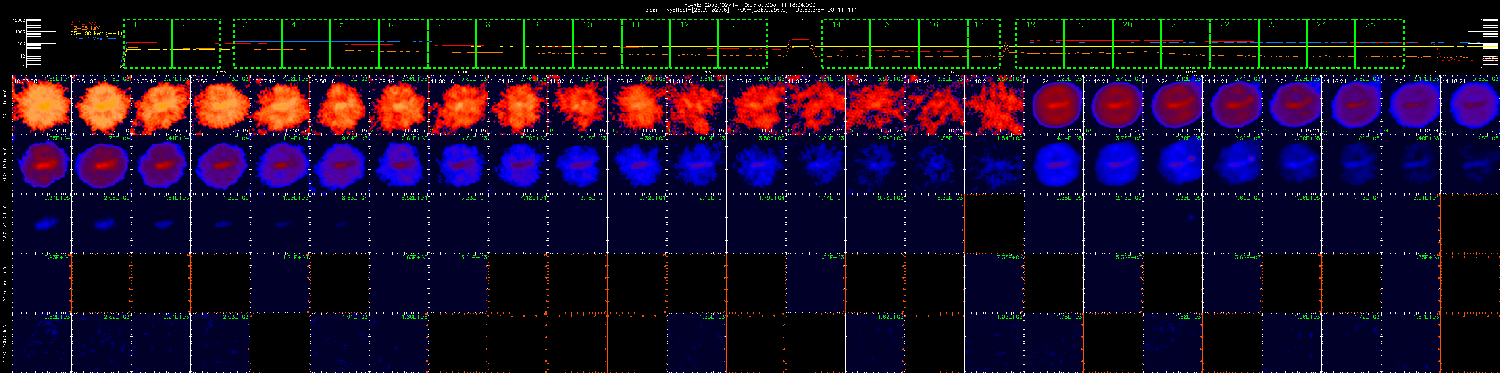This screenshot has height=373, width=1500.
Task: Click the 6-12 keV image labeled 1.25E+05
Action: coord(1470,164)
